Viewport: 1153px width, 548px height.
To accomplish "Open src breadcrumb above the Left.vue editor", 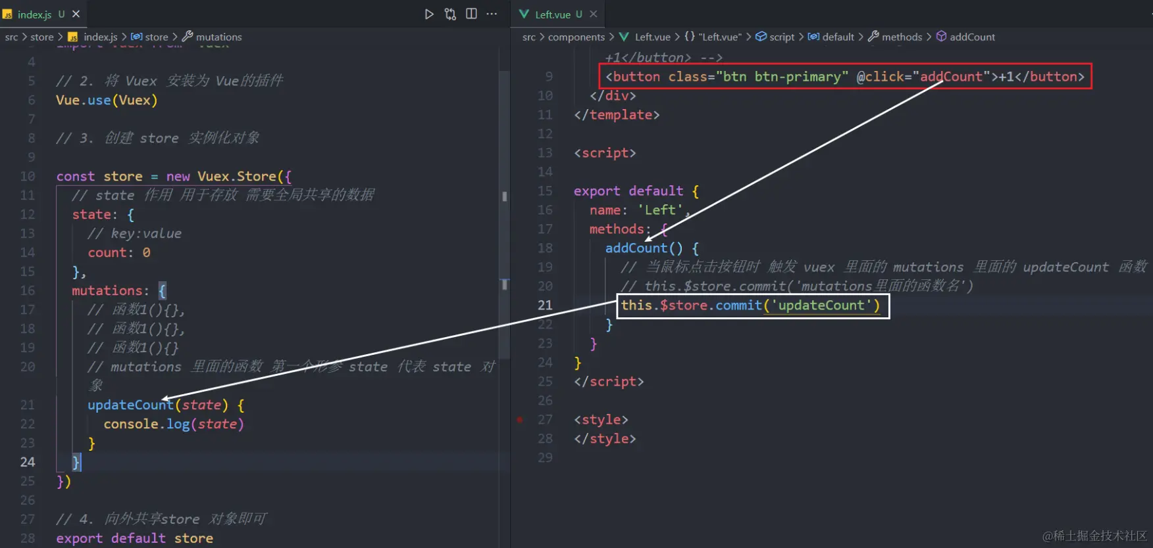I will click(x=529, y=37).
